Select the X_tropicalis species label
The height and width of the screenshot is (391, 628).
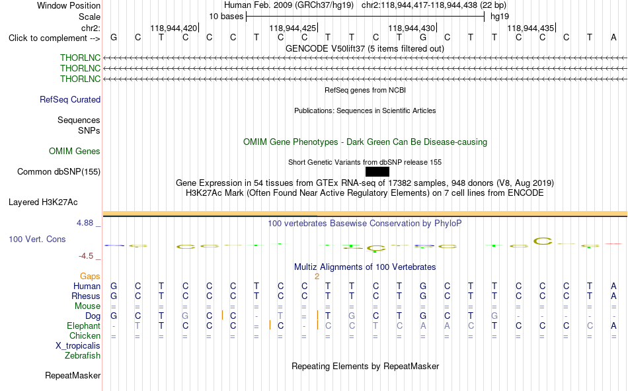point(78,346)
